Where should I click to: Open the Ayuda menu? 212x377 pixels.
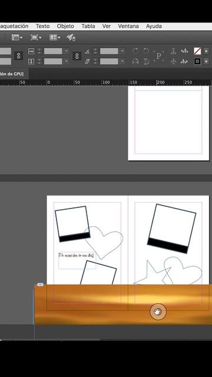154,26
